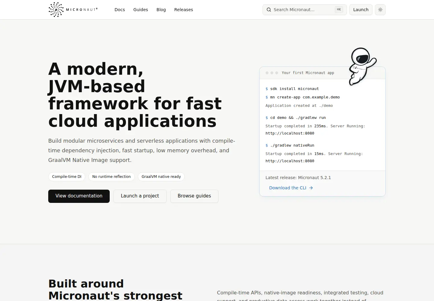
Task: Click the astronaut mascot illustration
Action: 362,67
